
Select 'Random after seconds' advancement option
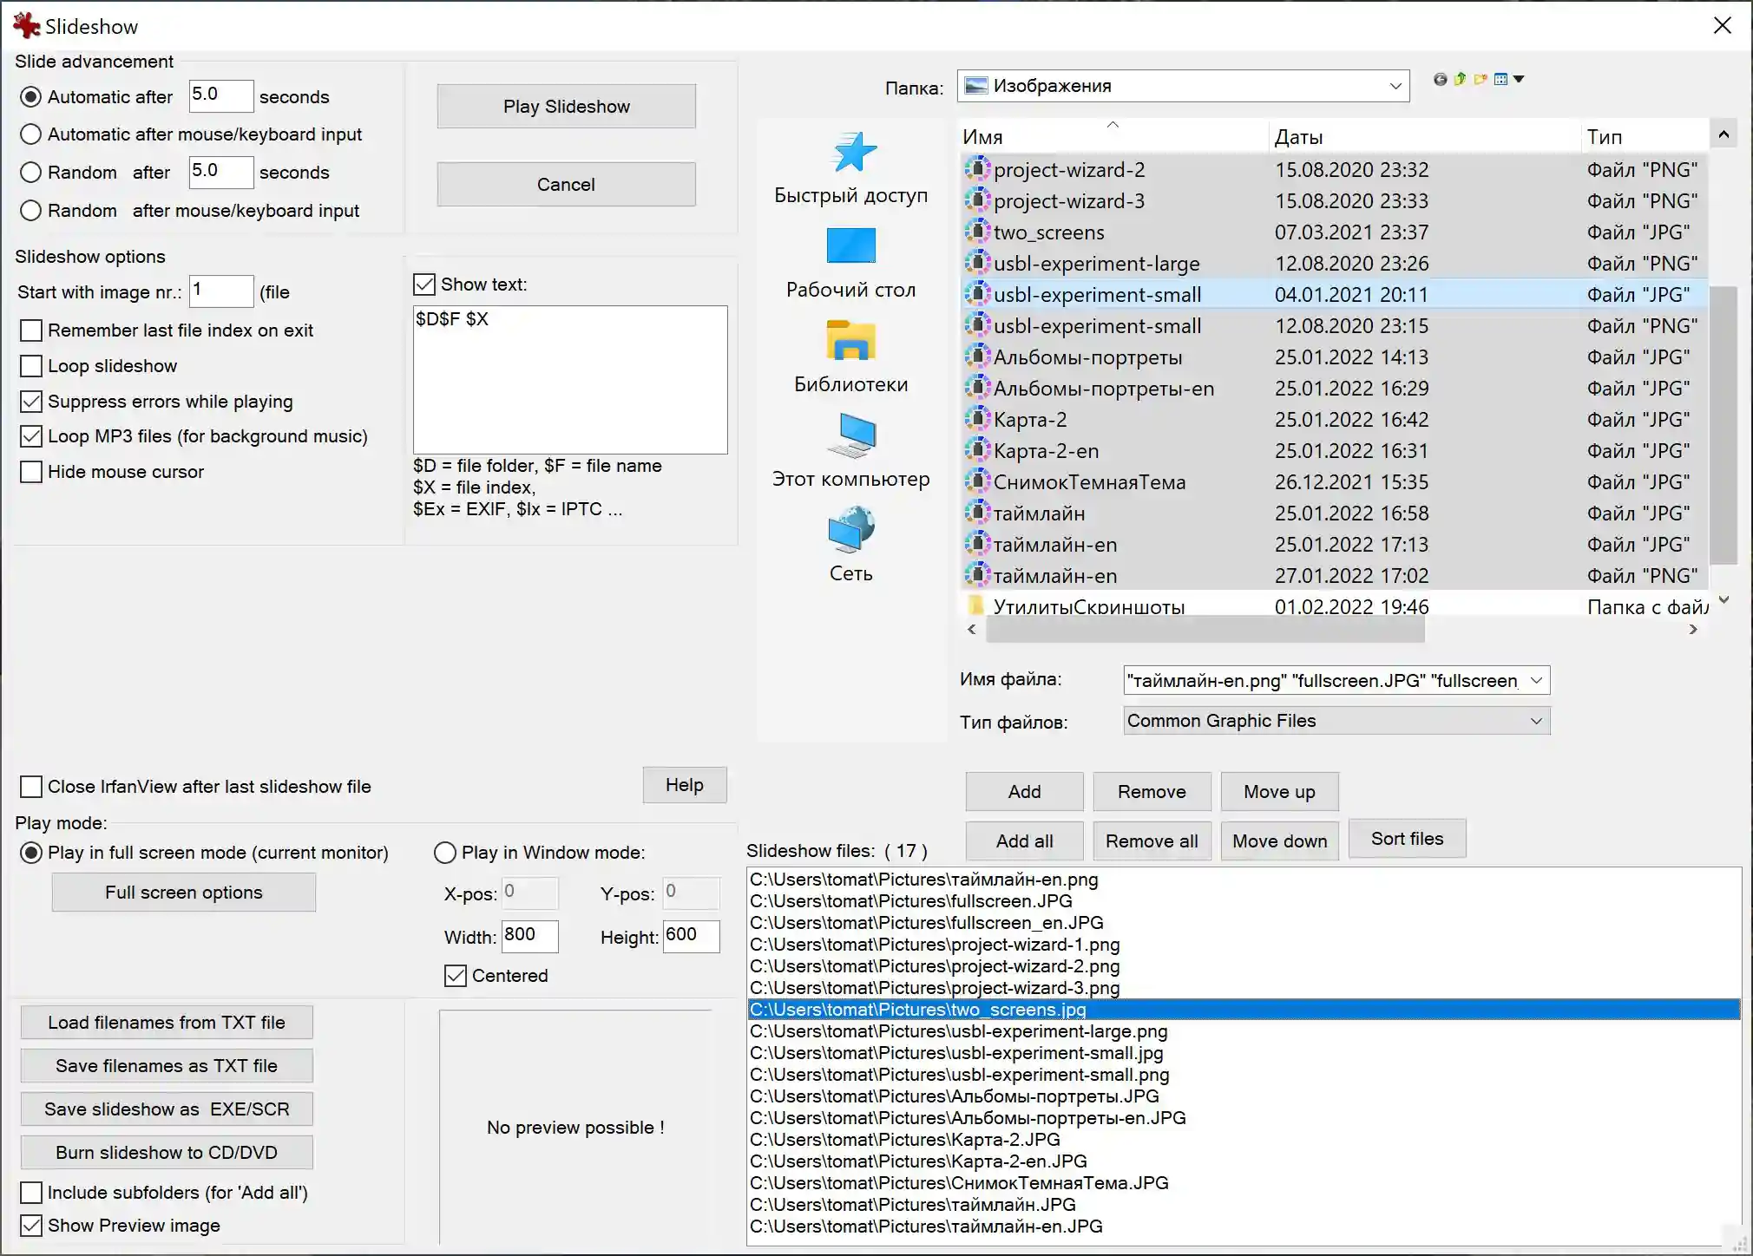point(31,173)
